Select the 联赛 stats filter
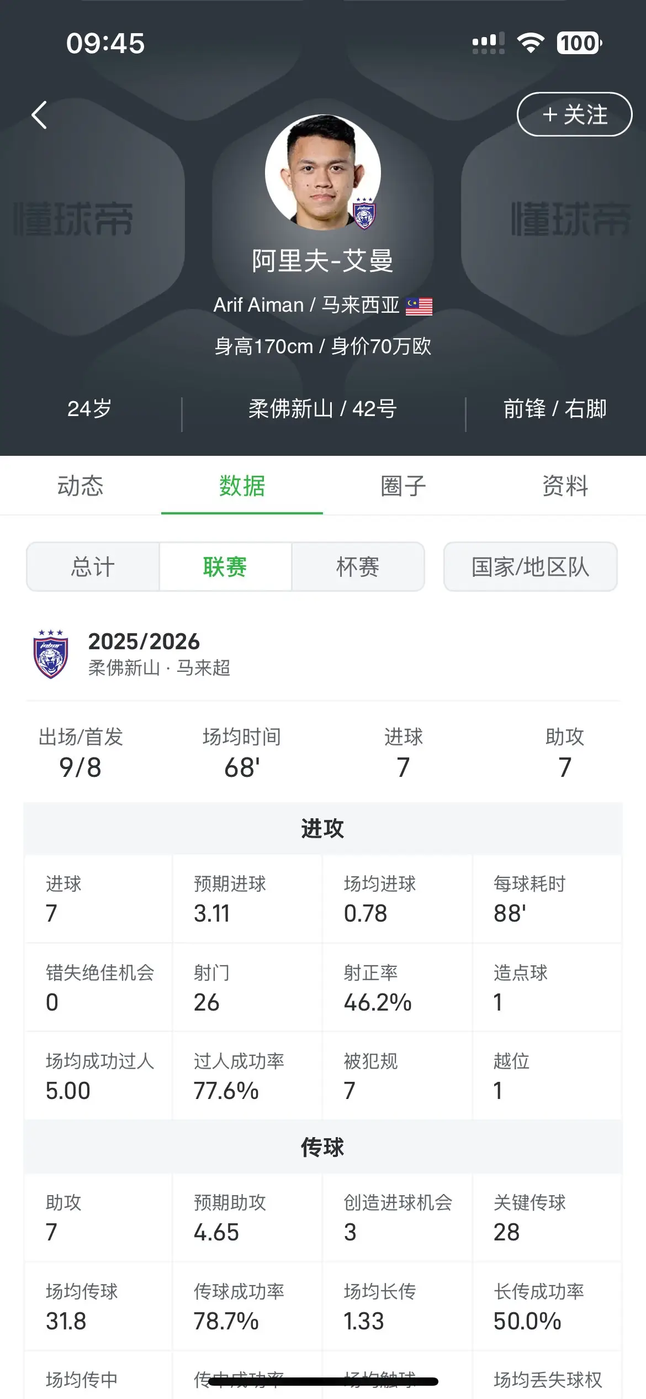The height and width of the screenshot is (1399, 646). (x=225, y=567)
